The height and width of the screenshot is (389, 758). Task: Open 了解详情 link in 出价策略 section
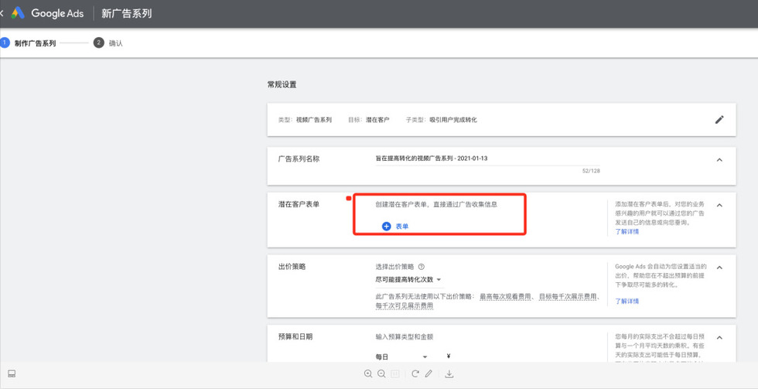point(627,301)
